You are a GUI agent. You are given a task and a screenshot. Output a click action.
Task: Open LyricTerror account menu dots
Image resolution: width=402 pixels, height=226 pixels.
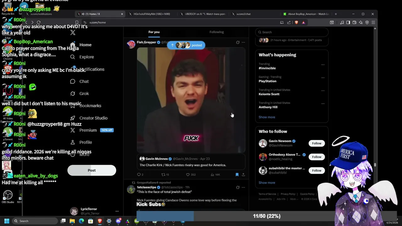(x=117, y=211)
